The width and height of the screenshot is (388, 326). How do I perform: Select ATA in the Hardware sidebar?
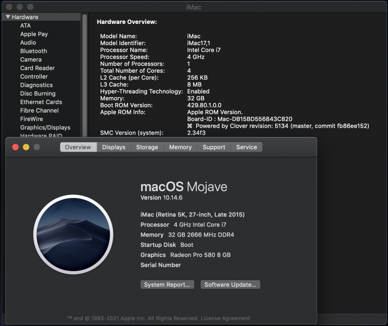[x=26, y=26]
